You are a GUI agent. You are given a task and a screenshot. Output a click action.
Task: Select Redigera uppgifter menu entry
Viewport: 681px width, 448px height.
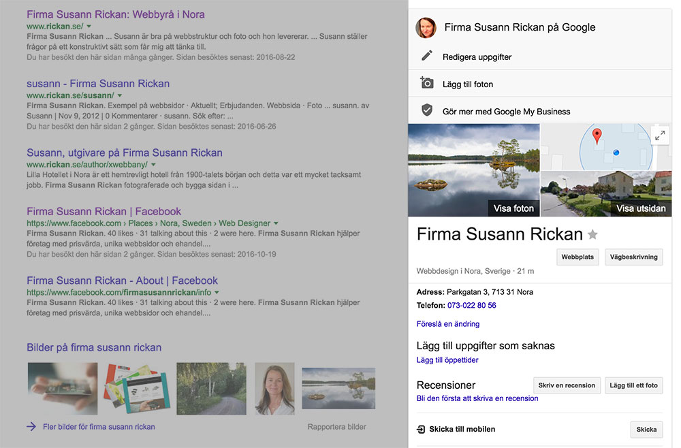point(540,57)
